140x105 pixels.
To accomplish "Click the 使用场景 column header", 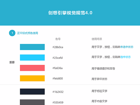I will tap(97, 39).
